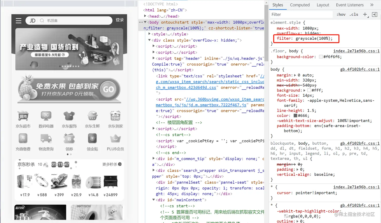
Task: Open index.2e71e96b.css:1 link for .floor rule
Action: (x=356, y=51)
